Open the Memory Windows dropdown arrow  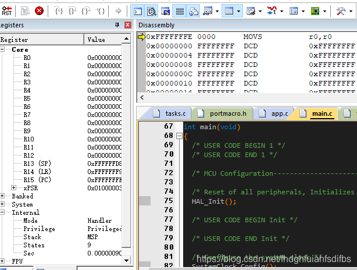point(238,11)
